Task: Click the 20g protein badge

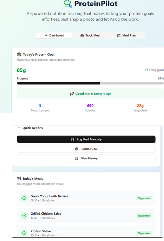Action: pyautogui.click(x=144, y=198)
